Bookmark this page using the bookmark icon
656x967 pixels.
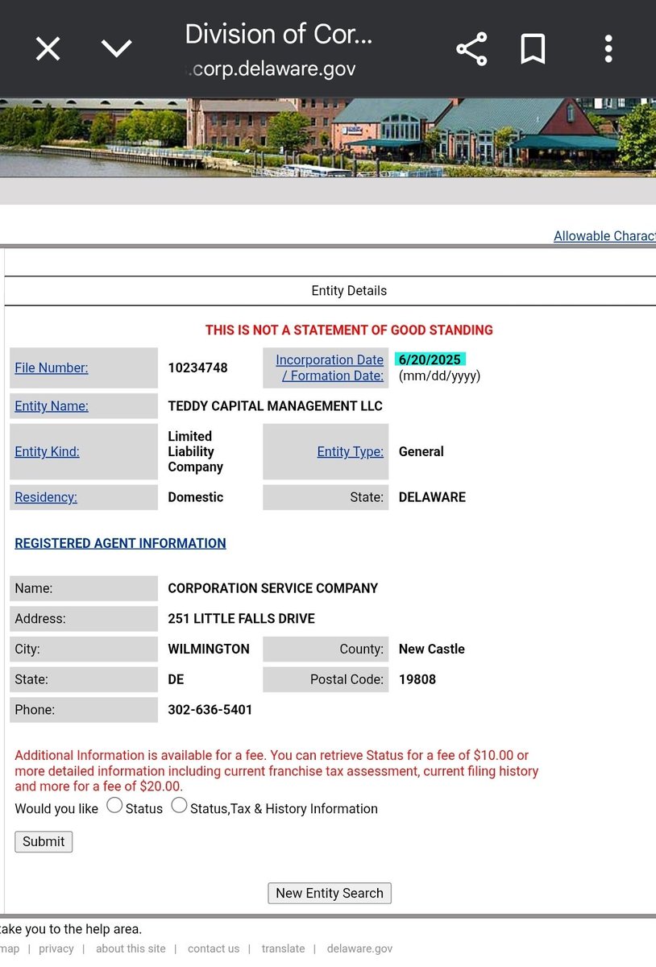point(533,48)
